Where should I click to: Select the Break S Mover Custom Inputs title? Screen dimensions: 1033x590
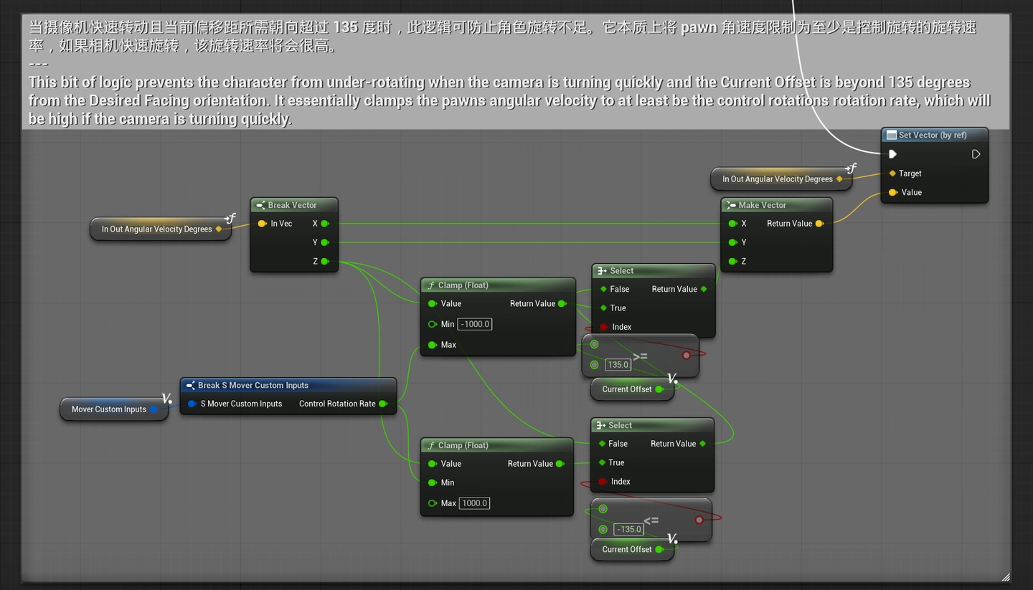[253, 385]
